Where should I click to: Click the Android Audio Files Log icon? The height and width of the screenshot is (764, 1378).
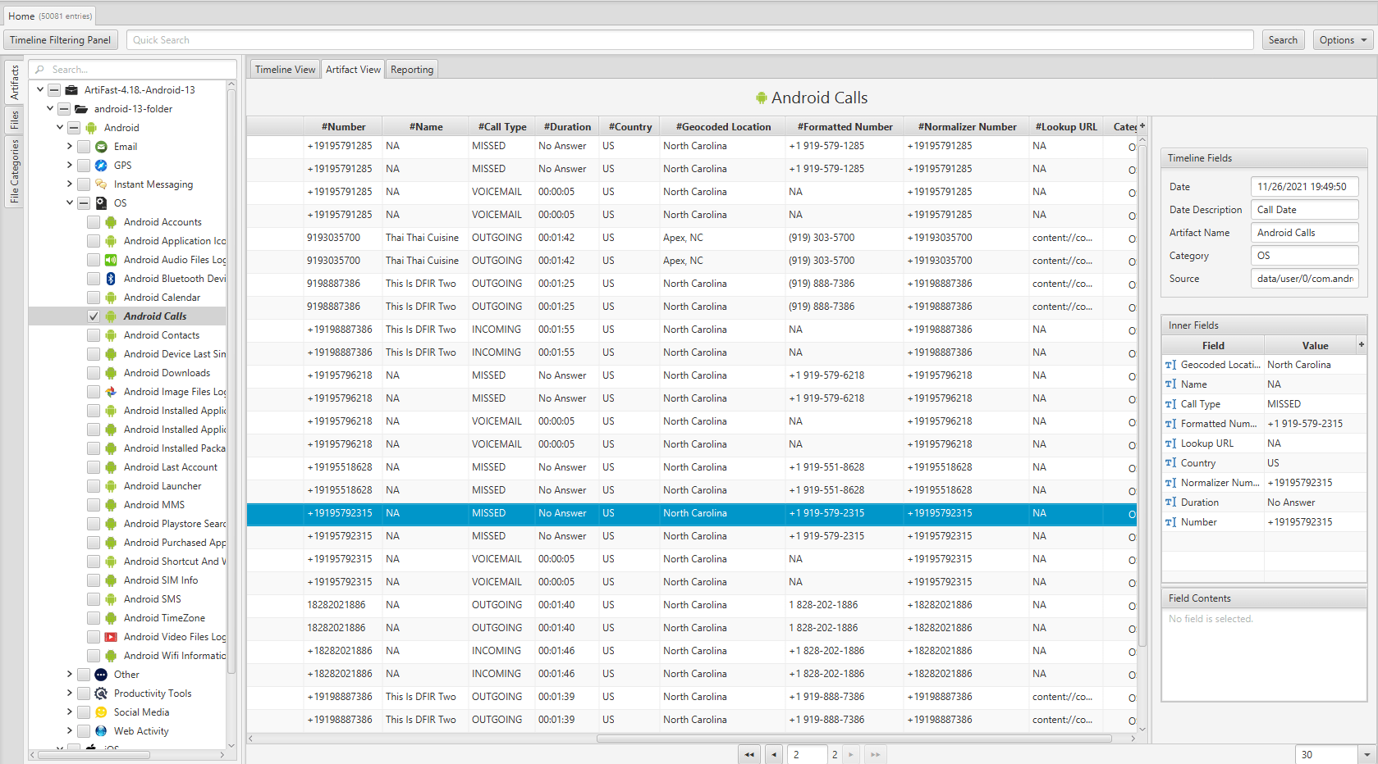point(111,260)
